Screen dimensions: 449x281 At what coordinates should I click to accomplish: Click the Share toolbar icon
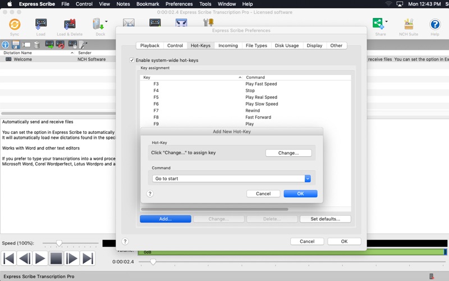tap(379, 24)
